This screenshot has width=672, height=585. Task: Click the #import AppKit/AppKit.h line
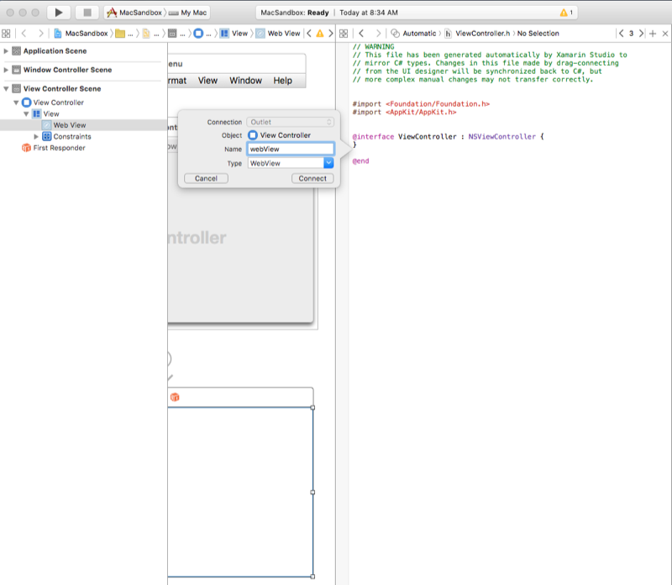(x=404, y=113)
